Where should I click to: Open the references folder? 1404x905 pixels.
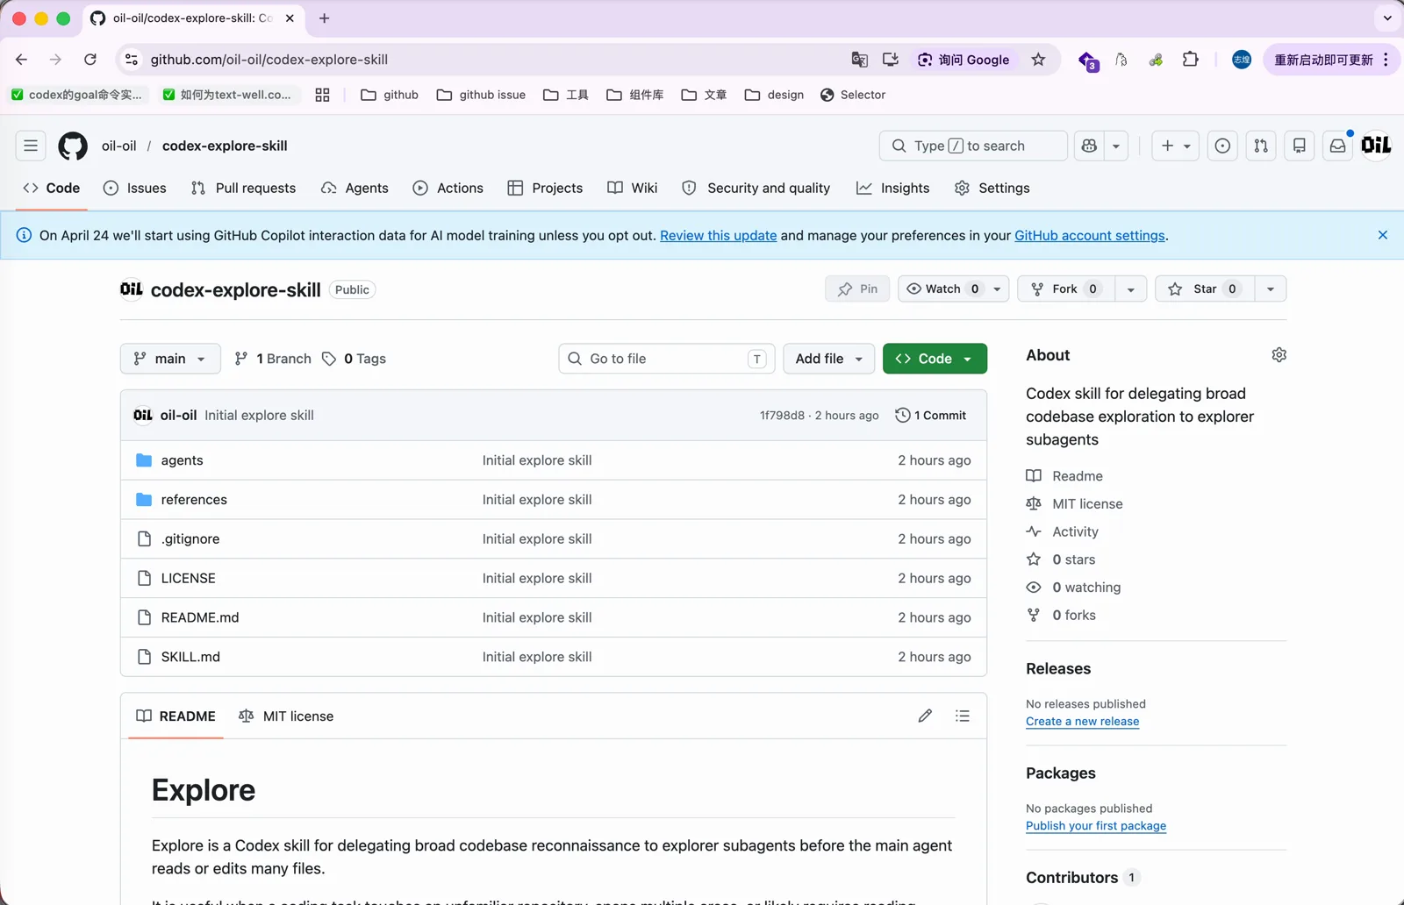tap(194, 500)
